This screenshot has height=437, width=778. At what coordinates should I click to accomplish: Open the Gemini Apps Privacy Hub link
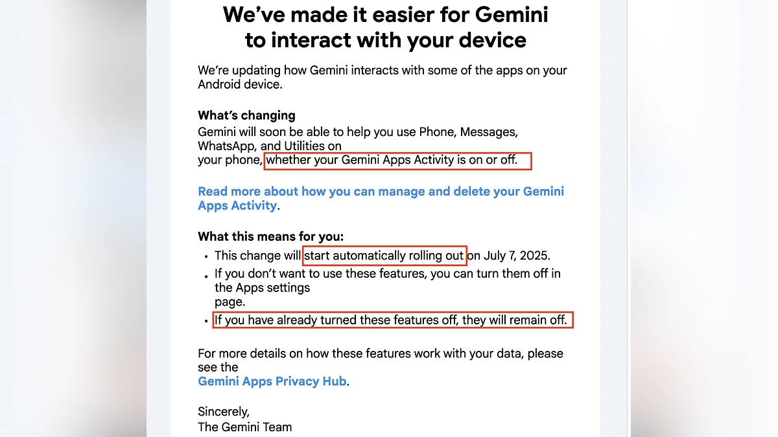(x=272, y=381)
